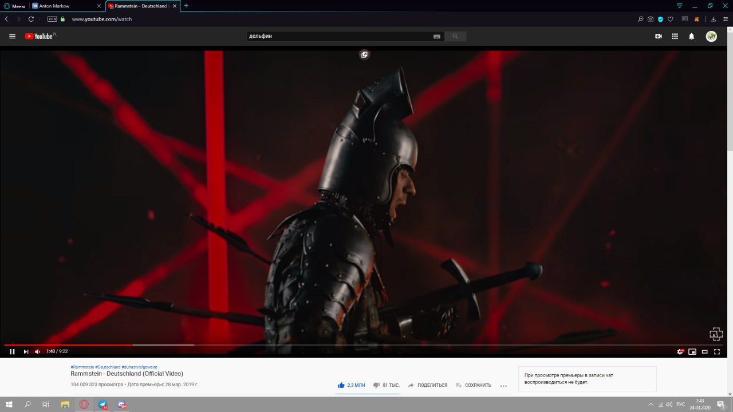
Task: Click the search field containing дельфин
Action: click(x=338, y=36)
